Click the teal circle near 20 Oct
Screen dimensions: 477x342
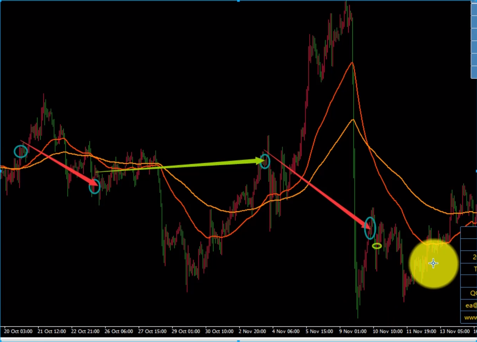[21, 151]
